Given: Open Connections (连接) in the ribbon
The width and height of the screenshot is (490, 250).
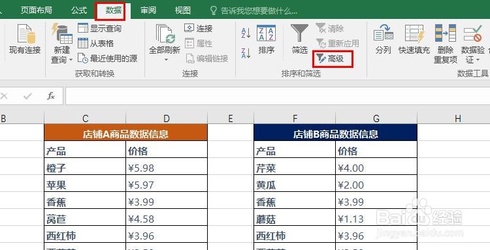Looking at the screenshot, I should point(199,29).
